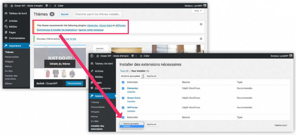The image size is (296, 135).
Task: Select the Pour installer filter tab
Action: coord(138,71)
